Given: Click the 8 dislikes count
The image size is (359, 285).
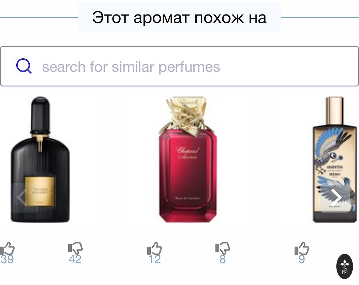Looking at the screenshot, I should click(222, 260).
